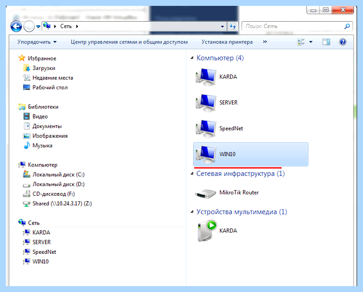Open the view options dropdown arrow
Viewport: 363px width, 292px height.
[311, 42]
